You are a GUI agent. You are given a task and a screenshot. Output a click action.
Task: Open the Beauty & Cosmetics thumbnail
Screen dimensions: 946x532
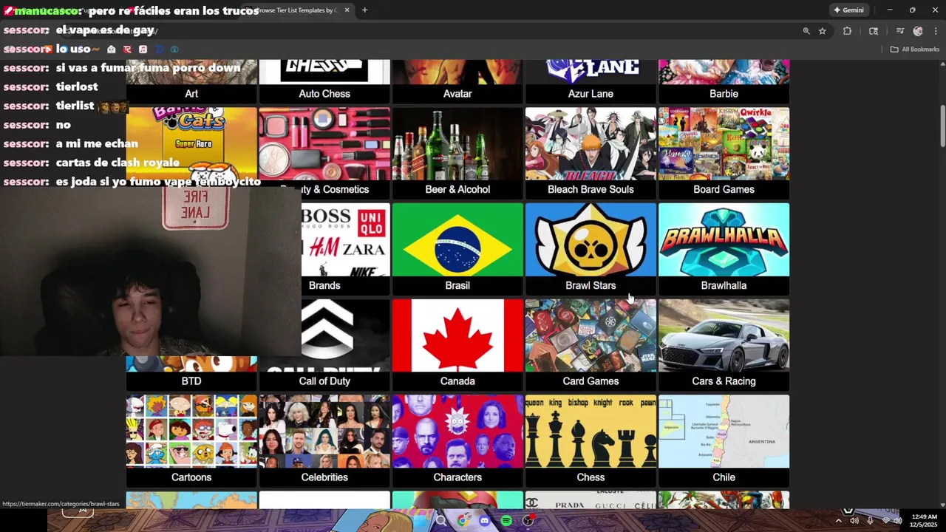(324, 143)
